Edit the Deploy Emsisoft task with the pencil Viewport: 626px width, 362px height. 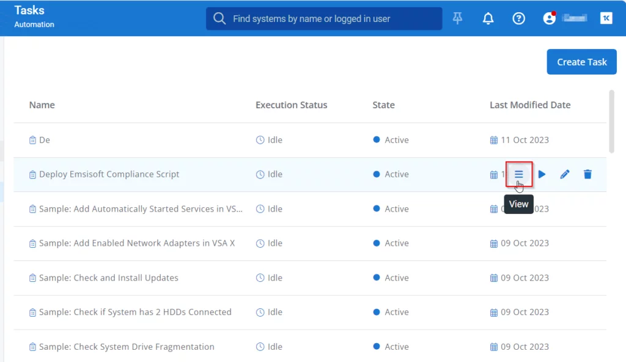(564, 174)
